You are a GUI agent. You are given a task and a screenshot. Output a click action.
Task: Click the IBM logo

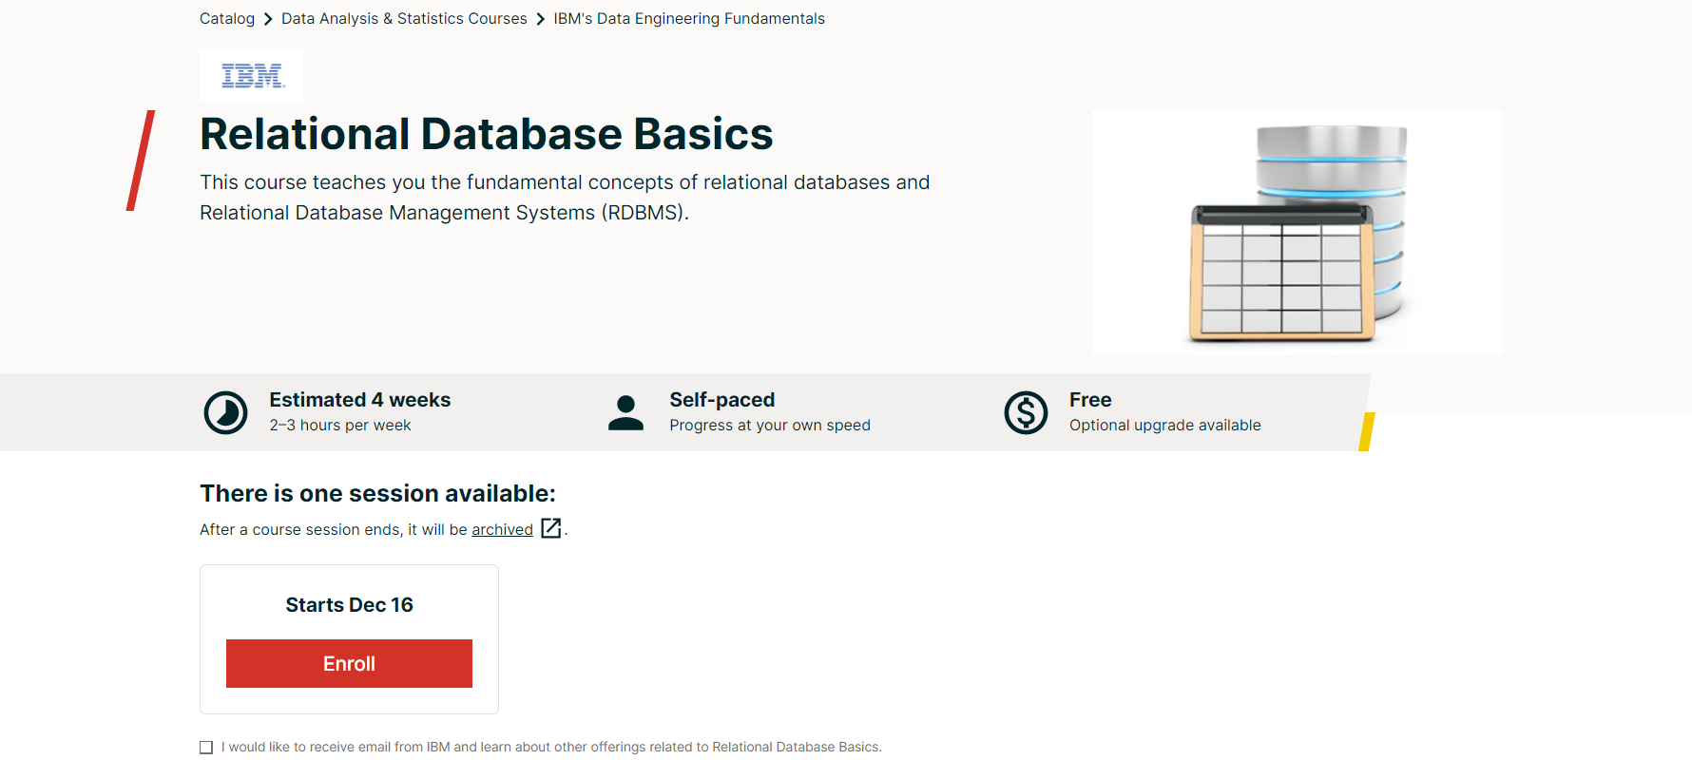[252, 76]
